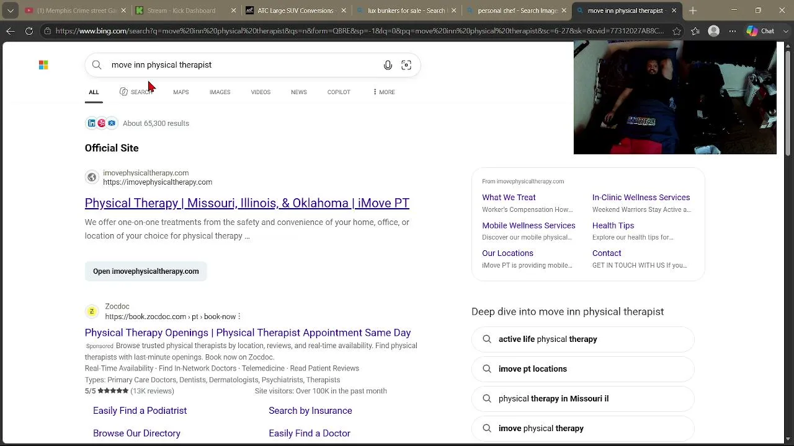794x446 pixels.
Task: Open the Our Locations sitelink
Action: coord(507,253)
